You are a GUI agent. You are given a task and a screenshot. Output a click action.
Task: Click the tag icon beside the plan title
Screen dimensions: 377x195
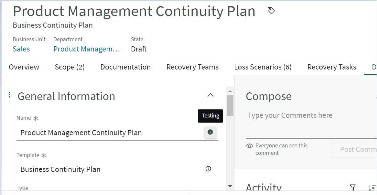click(271, 10)
